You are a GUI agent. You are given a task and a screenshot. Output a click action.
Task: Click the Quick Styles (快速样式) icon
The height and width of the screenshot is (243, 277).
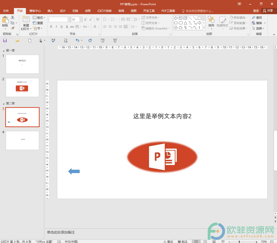(x=223, y=19)
